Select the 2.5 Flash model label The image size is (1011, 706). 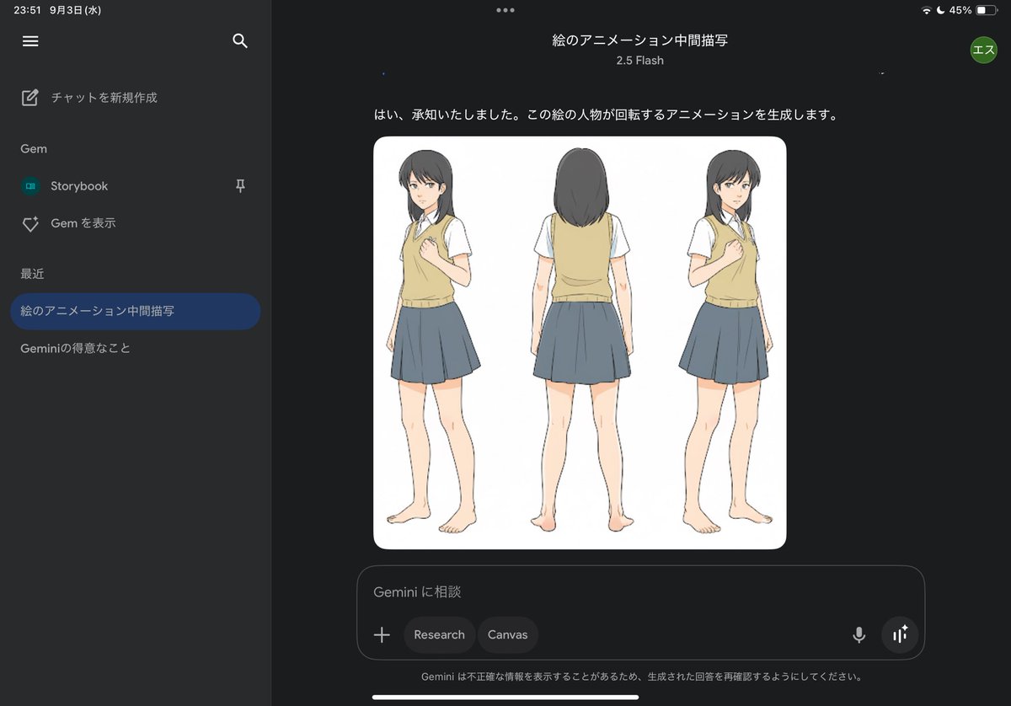[x=639, y=61]
